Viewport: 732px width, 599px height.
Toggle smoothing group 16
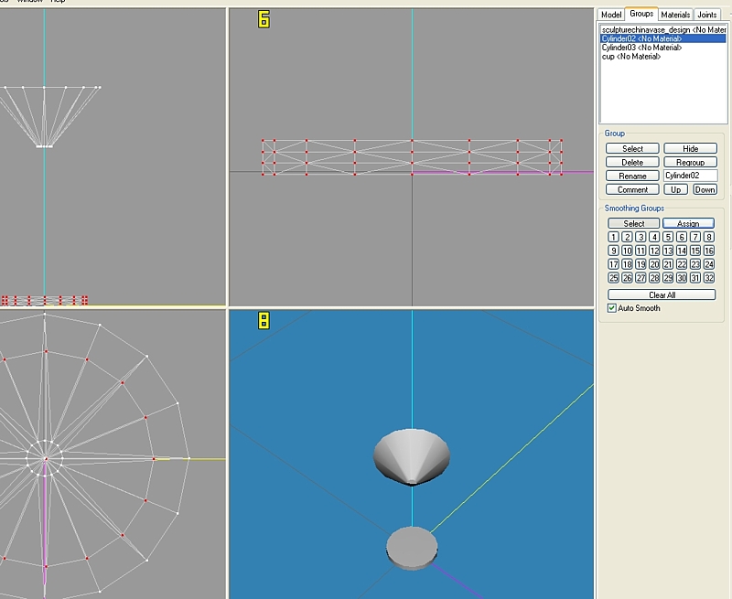(x=709, y=251)
